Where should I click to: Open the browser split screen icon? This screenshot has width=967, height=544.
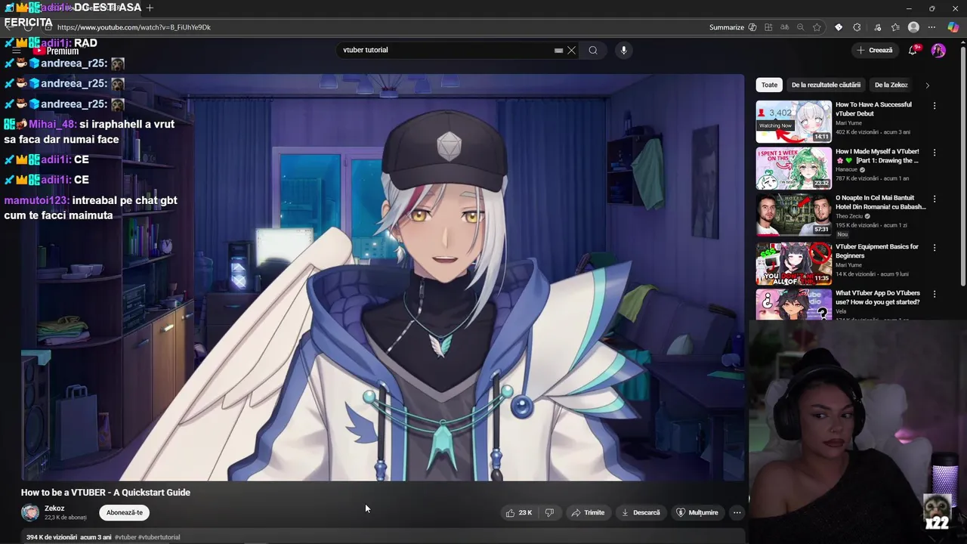[x=768, y=27]
